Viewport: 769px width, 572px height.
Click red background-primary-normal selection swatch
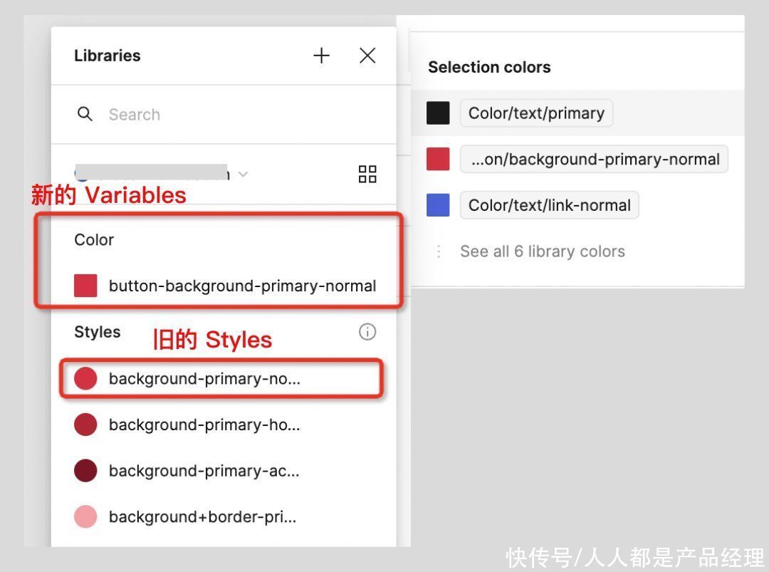coord(438,159)
